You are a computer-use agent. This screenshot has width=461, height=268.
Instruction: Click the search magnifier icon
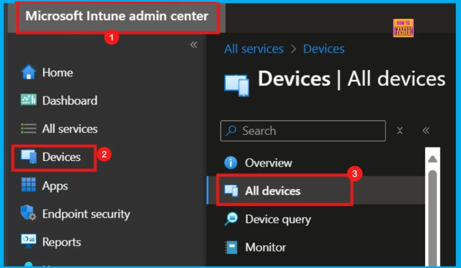[231, 131]
